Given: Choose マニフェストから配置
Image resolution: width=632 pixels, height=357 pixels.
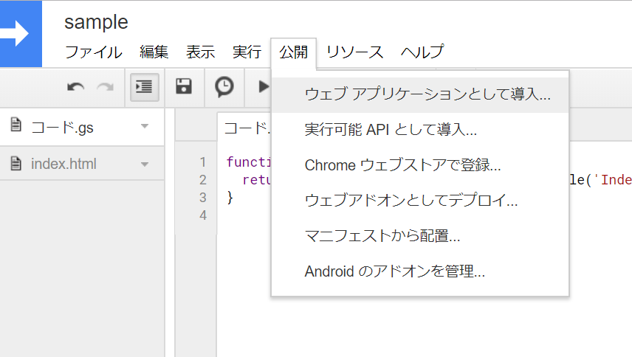Looking at the screenshot, I should coord(420,236).
